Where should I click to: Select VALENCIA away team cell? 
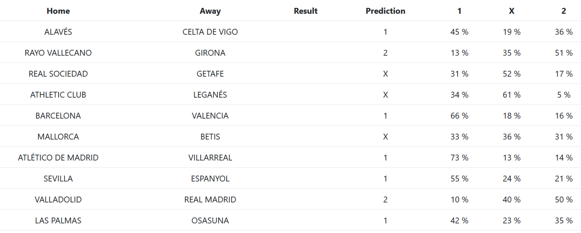(x=210, y=116)
